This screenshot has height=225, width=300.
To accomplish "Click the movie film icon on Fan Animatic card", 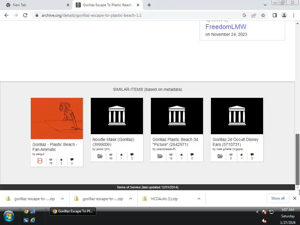I will coord(40,161).
